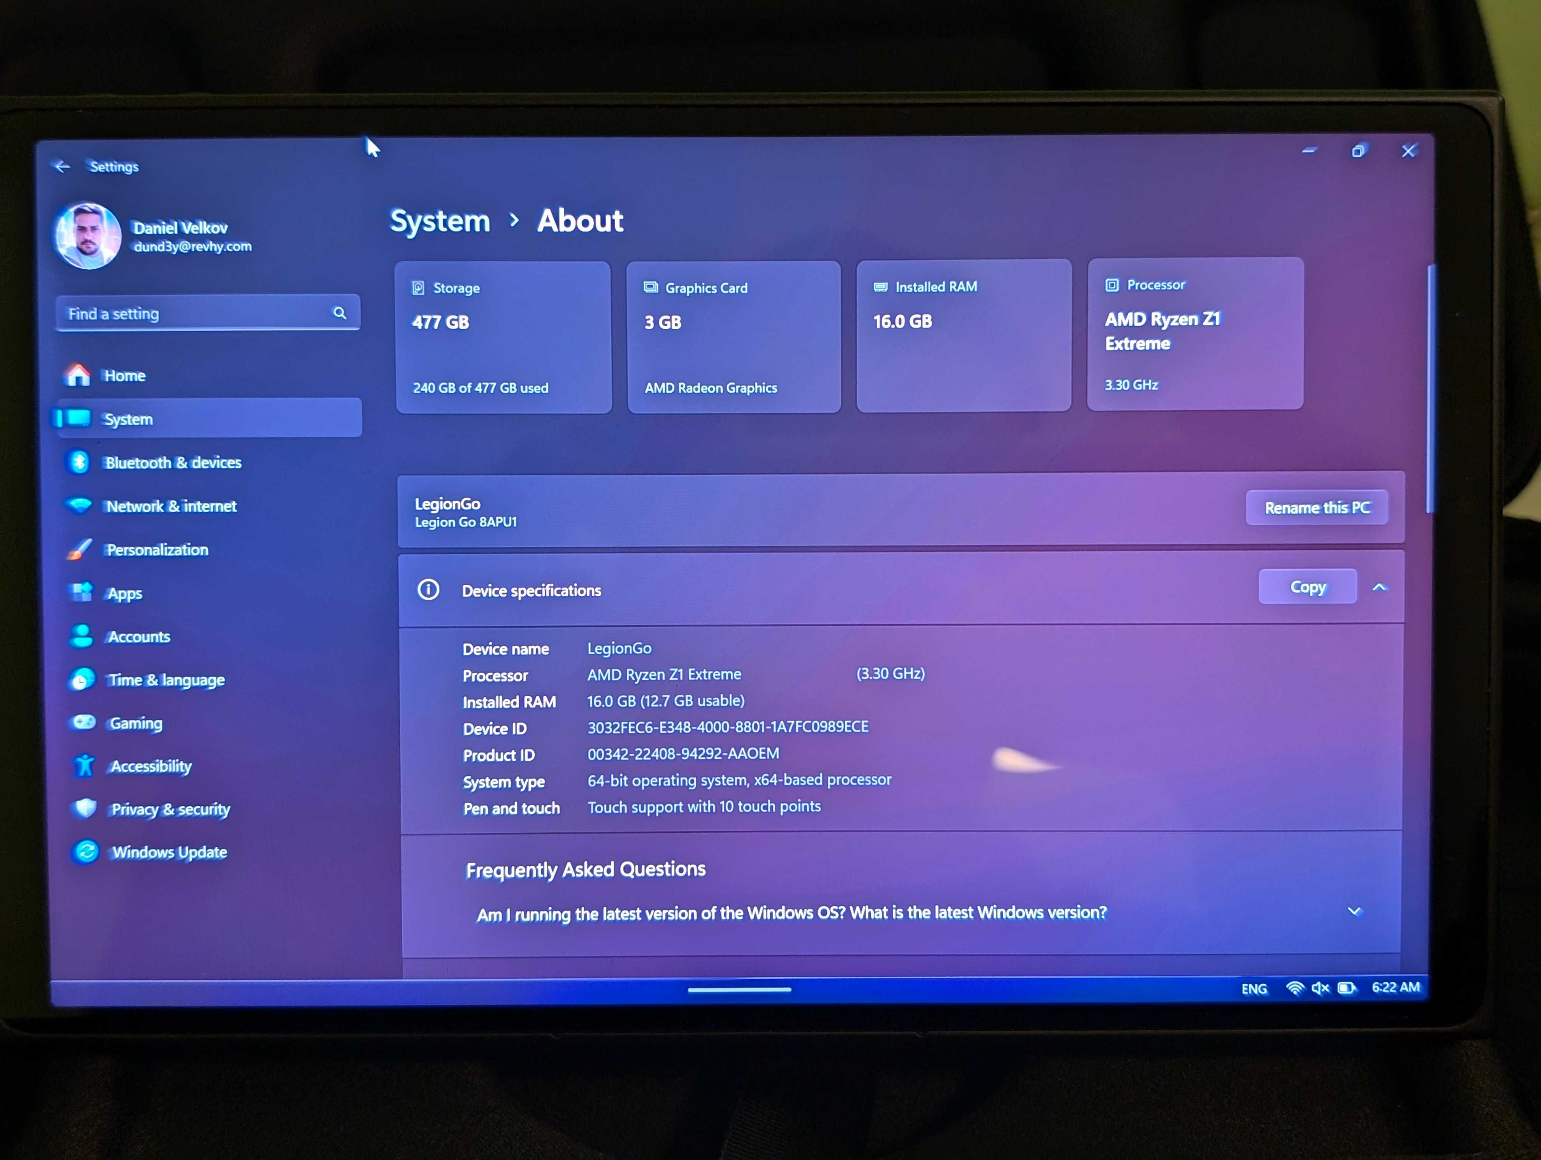
Task: Click the Privacy shield icon
Action: point(86,808)
